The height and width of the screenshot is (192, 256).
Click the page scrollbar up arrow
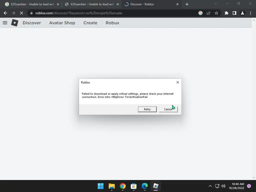click(254, 20)
